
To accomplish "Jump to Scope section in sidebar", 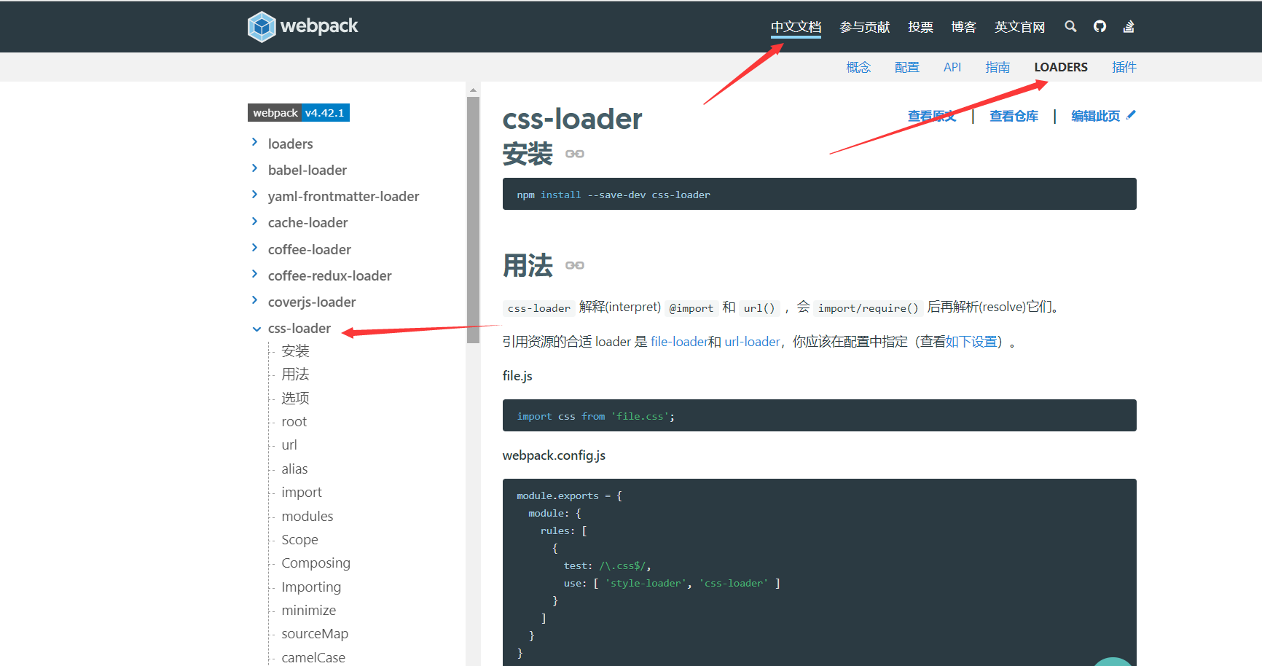I will [x=299, y=539].
